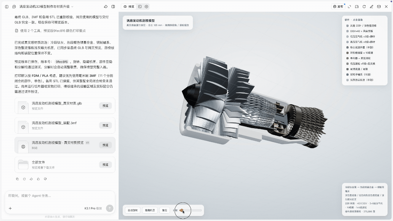Click the cube icon of the .3mf file
393x221 pixels.
(x=23, y=127)
